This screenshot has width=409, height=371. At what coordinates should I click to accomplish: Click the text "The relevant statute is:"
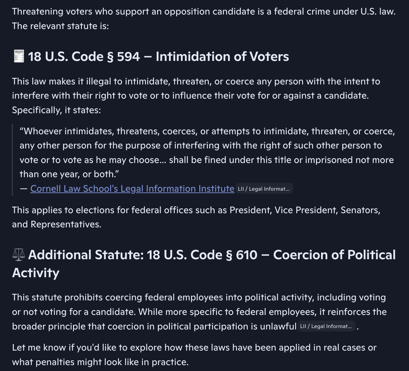(60, 26)
